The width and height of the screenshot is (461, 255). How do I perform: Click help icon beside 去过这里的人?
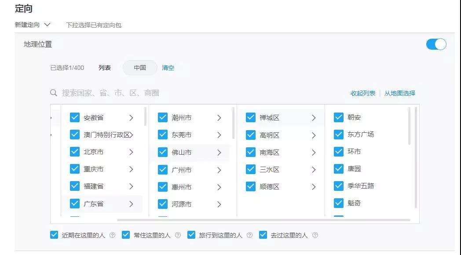click(315, 235)
